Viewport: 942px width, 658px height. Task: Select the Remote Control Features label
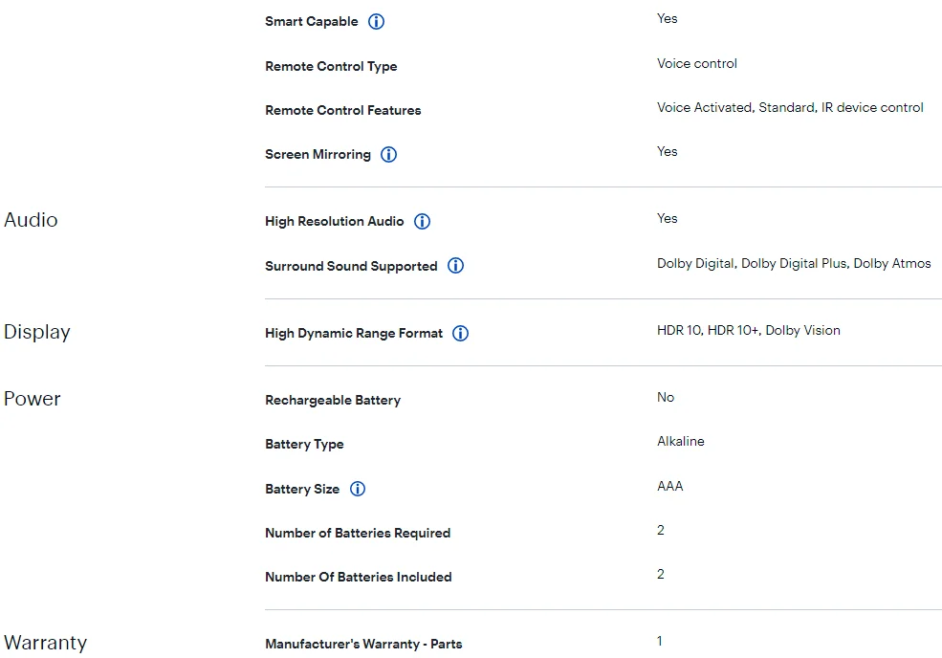[343, 111]
